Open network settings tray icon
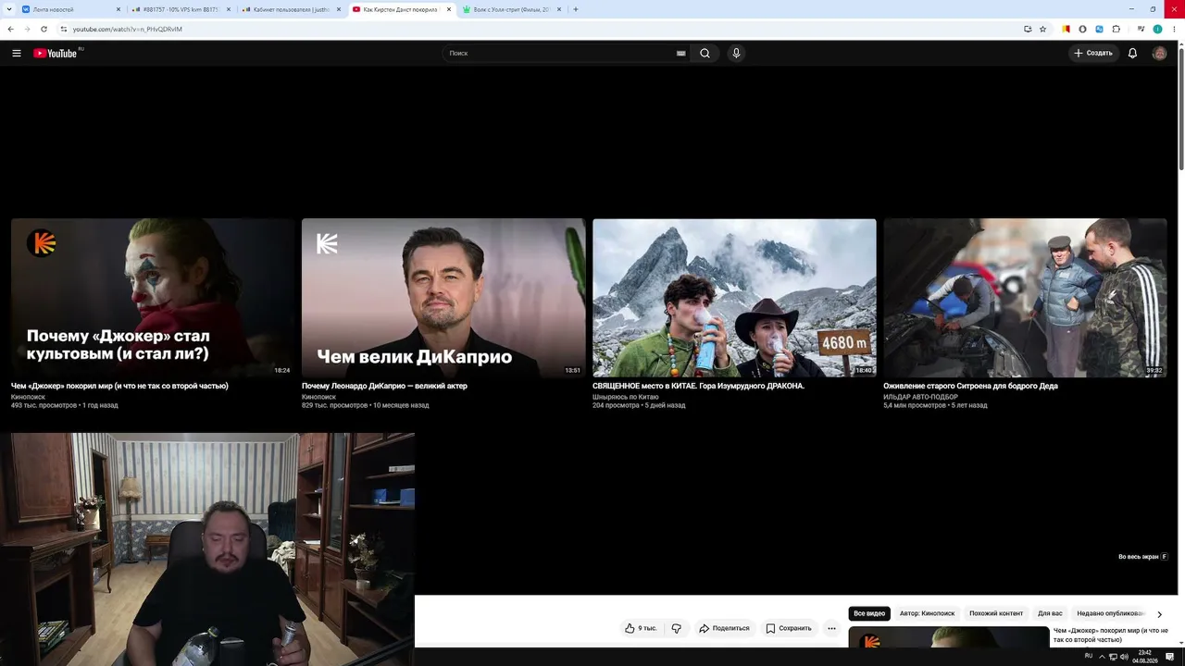The image size is (1185, 666). coord(1113,657)
